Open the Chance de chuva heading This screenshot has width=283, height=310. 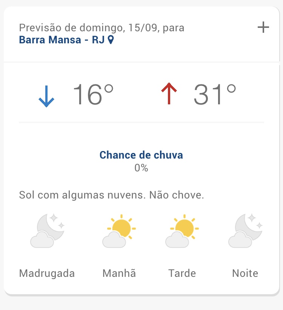click(x=141, y=155)
